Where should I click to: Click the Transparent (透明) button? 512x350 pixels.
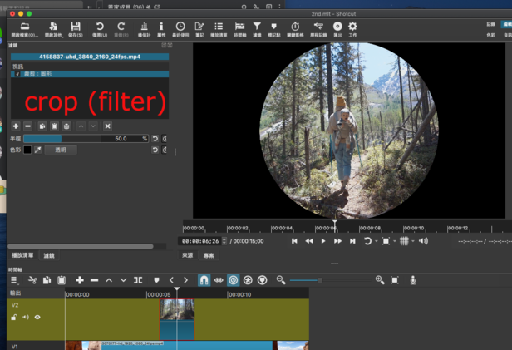coord(61,150)
